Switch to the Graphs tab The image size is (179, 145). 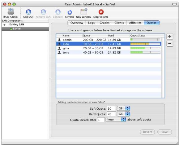point(104,23)
